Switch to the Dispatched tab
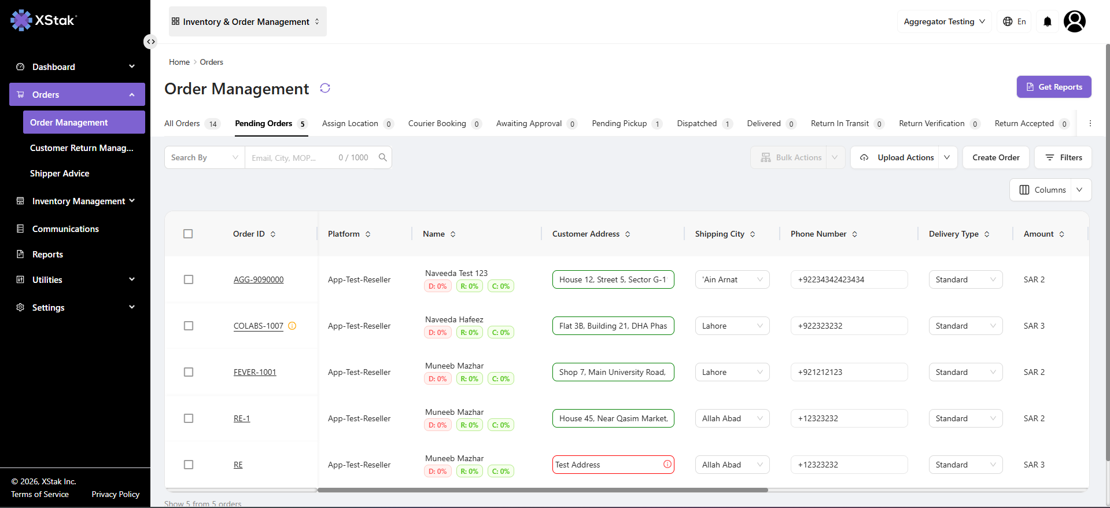This screenshot has width=1110, height=508. [x=705, y=123]
